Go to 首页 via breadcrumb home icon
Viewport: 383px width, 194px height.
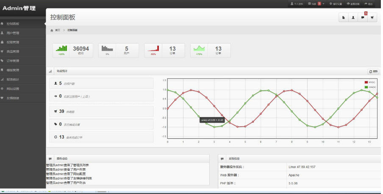click(x=52, y=30)
